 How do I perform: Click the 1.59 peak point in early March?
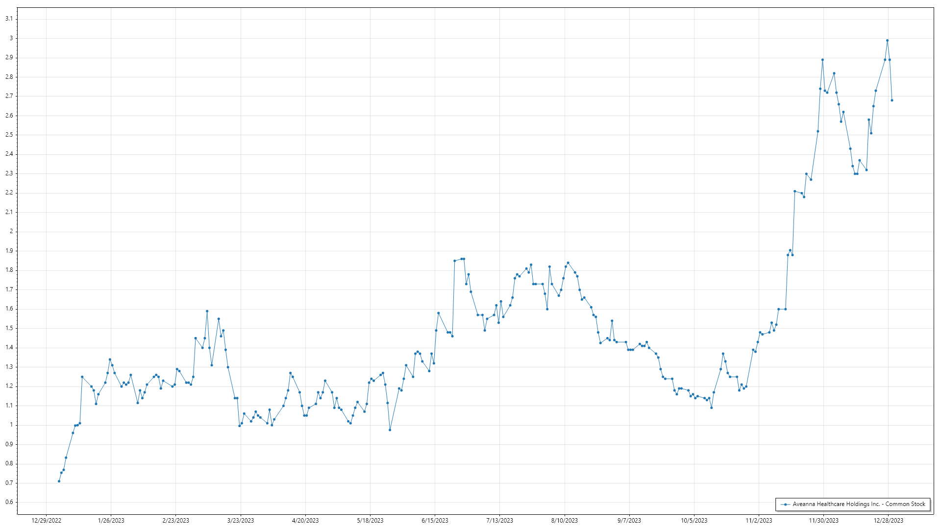[207, 311]
